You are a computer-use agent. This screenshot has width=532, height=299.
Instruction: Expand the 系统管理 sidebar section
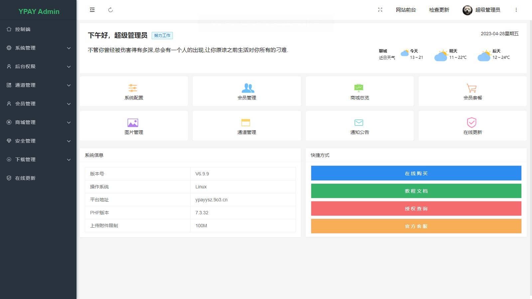38,48
